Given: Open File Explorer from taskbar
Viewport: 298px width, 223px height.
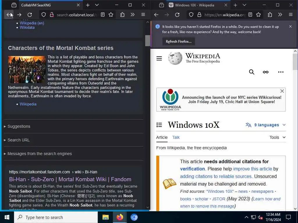Looking at the screenshot, I should (105, 217).
